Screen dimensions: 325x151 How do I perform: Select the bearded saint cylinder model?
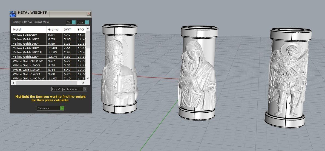[x=120, y=69]
